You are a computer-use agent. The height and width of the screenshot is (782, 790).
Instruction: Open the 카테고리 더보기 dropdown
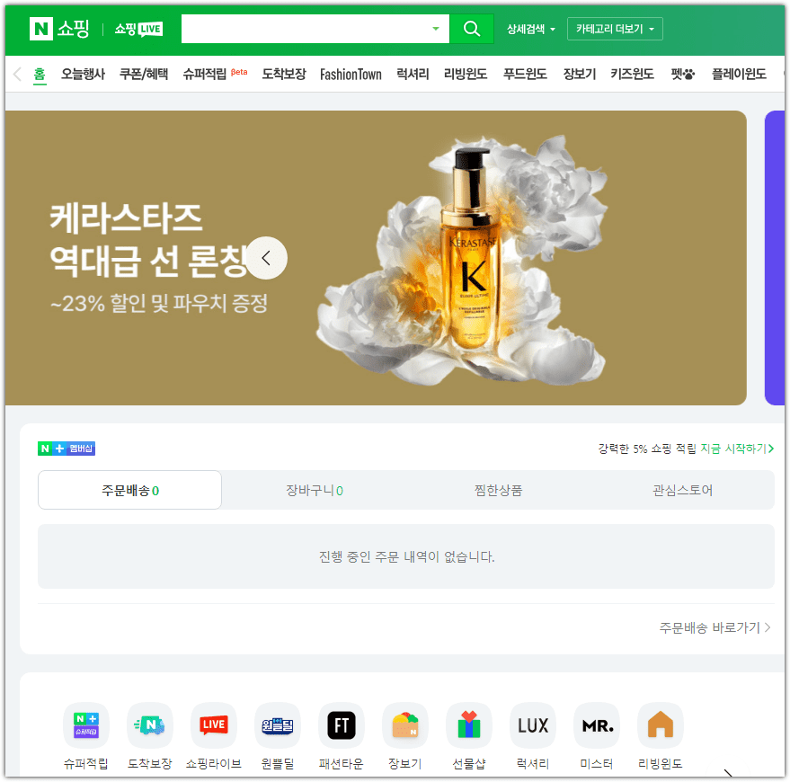(x=615, y=28)
